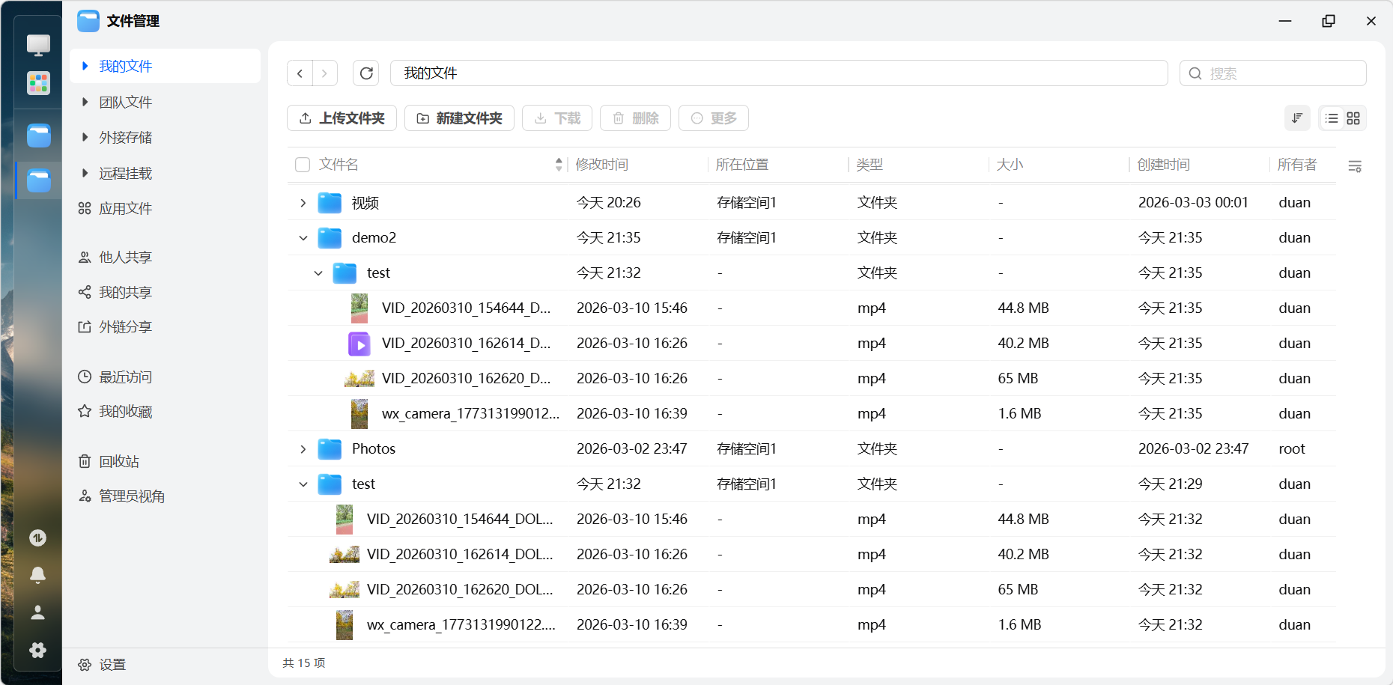Expand 团队文件 in the sidebar

coord(85,102)
